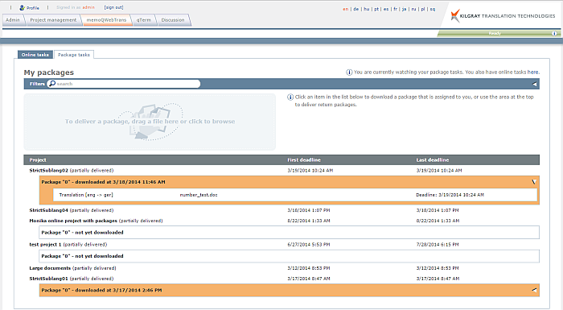The width and height of the screenshot is (563, 310).
Task: Click the StrictSublang02 project row
Action: [x=281, y=171]
